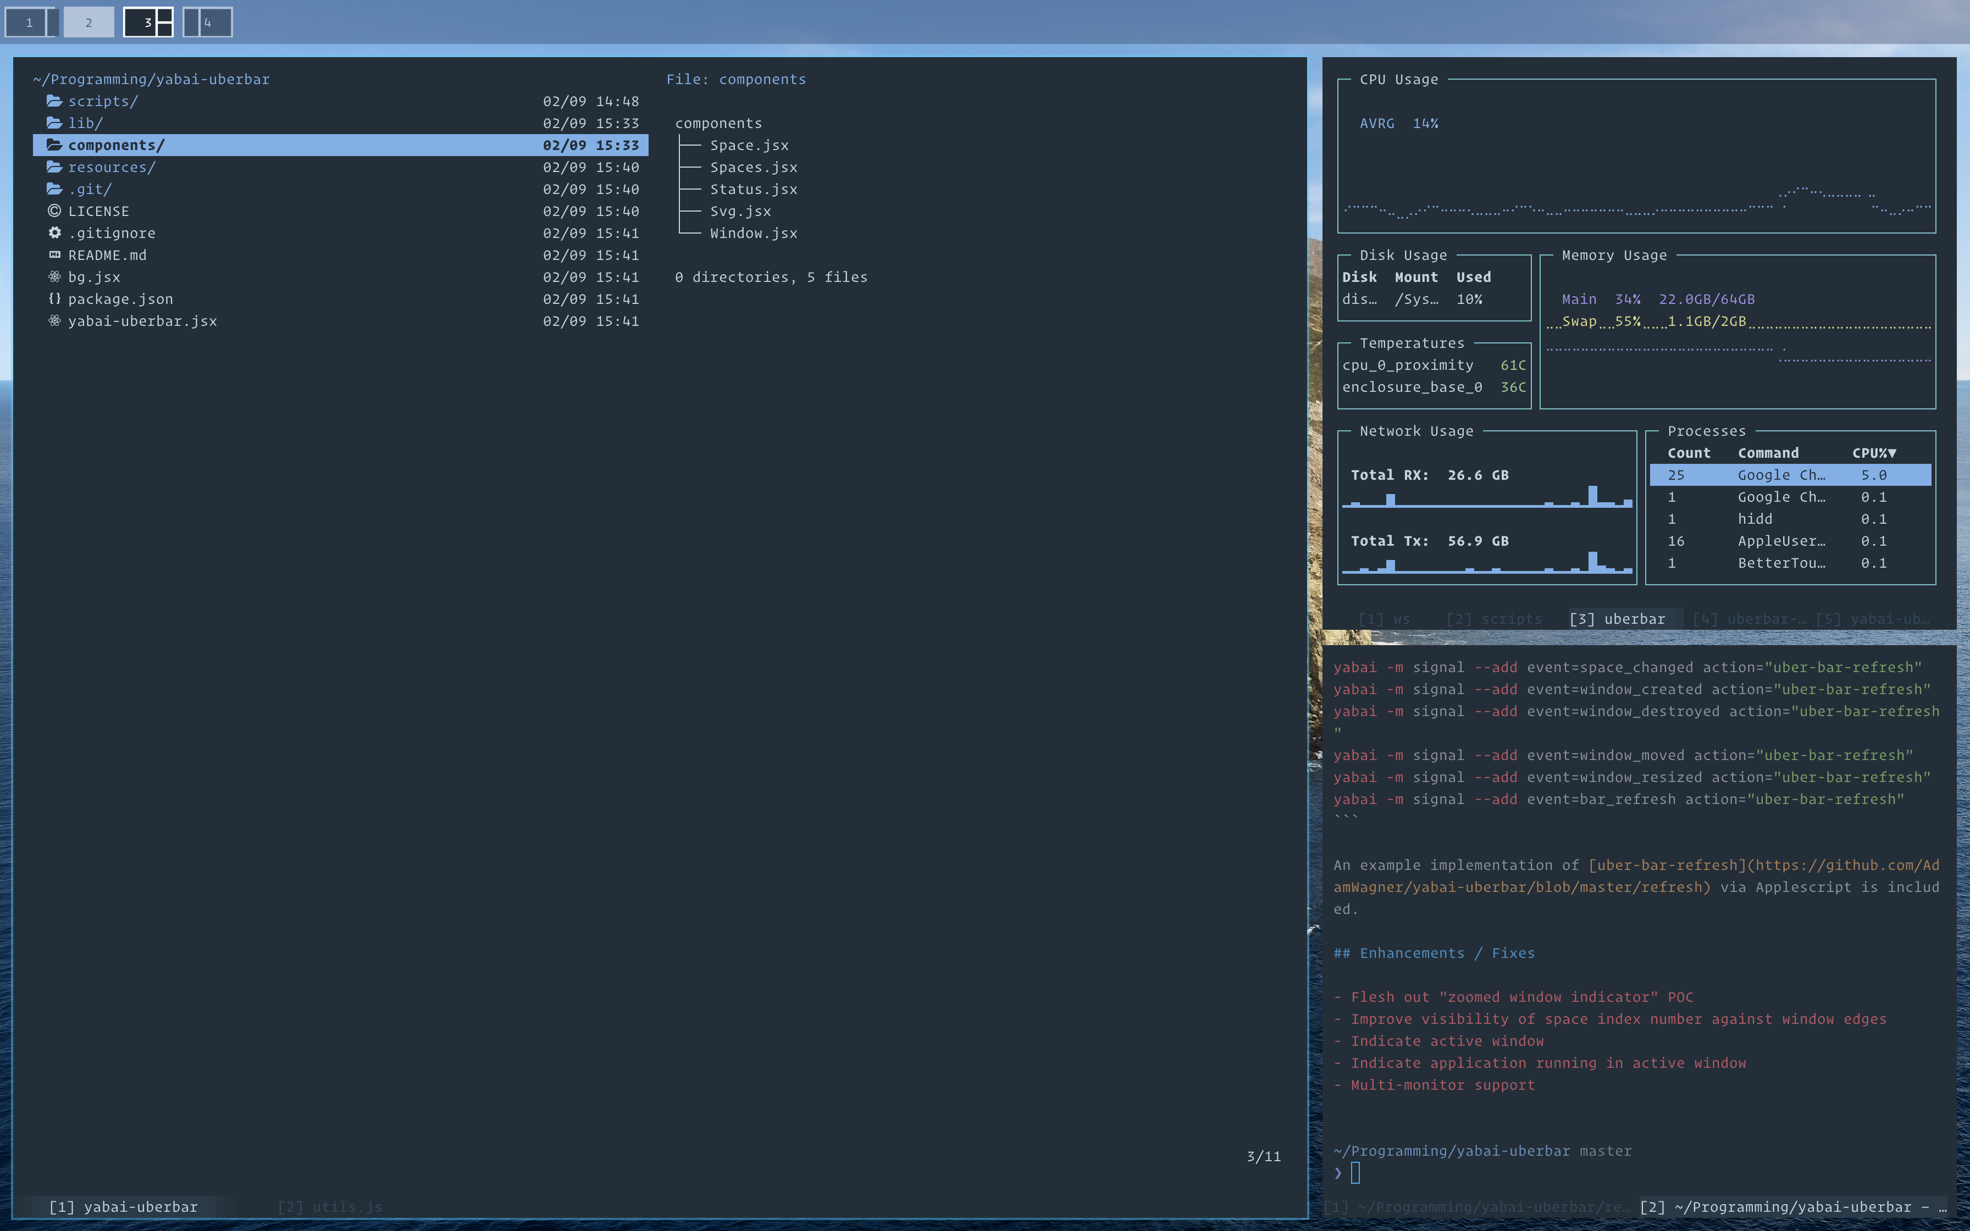Click the .git folder icon
This screenshot has width=1970, height=1231.
54,189
